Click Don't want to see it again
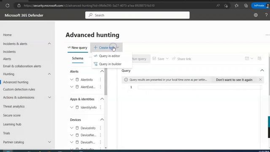The width and height of the screenshot is (270, 152). (234, 80)
